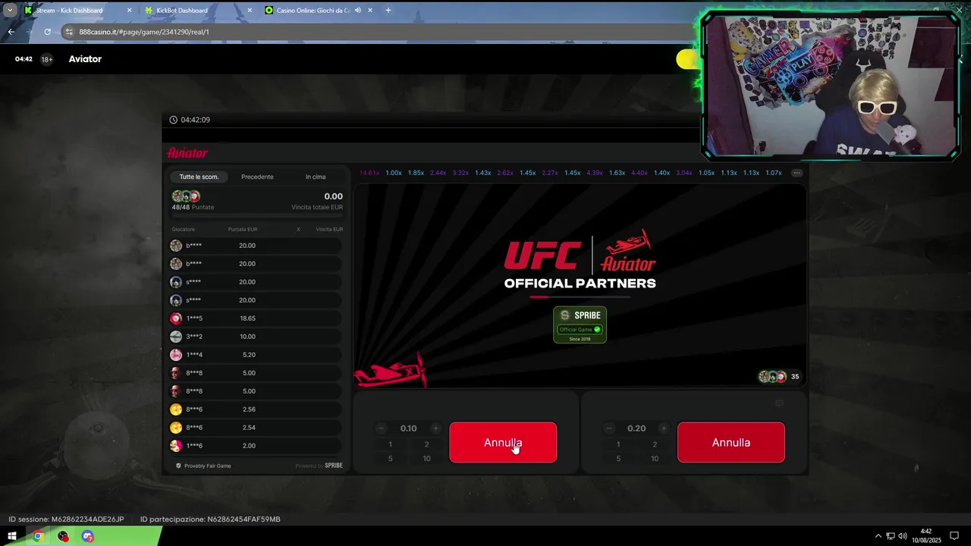Cancel the 0.20 bet with Annulla
The height and width of the screenshot is (546, 971).
pyautogui.click(x=731, y=442)
